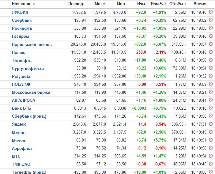Select the 20.486,0 max for Норильский никель

tap(98, 44)
